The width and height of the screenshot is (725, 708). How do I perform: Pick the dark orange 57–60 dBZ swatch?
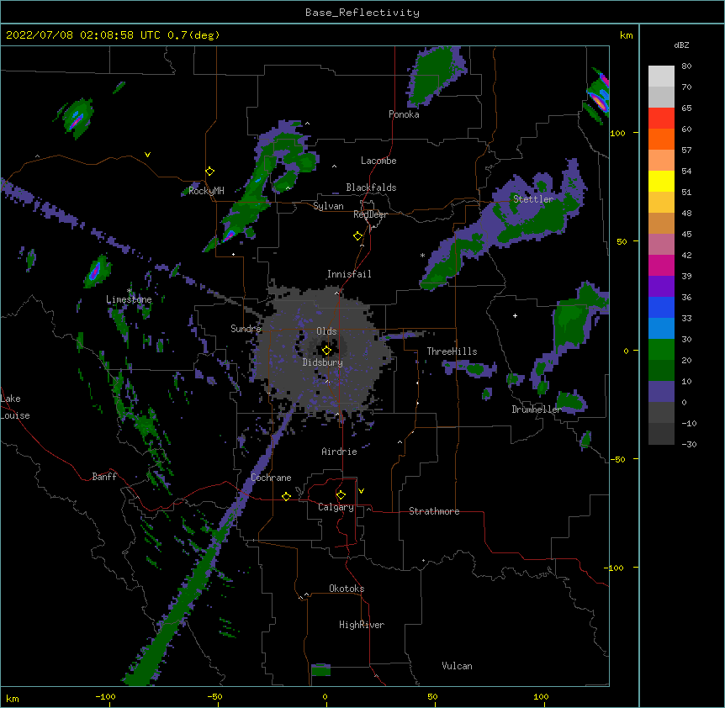tap(661, 139)
